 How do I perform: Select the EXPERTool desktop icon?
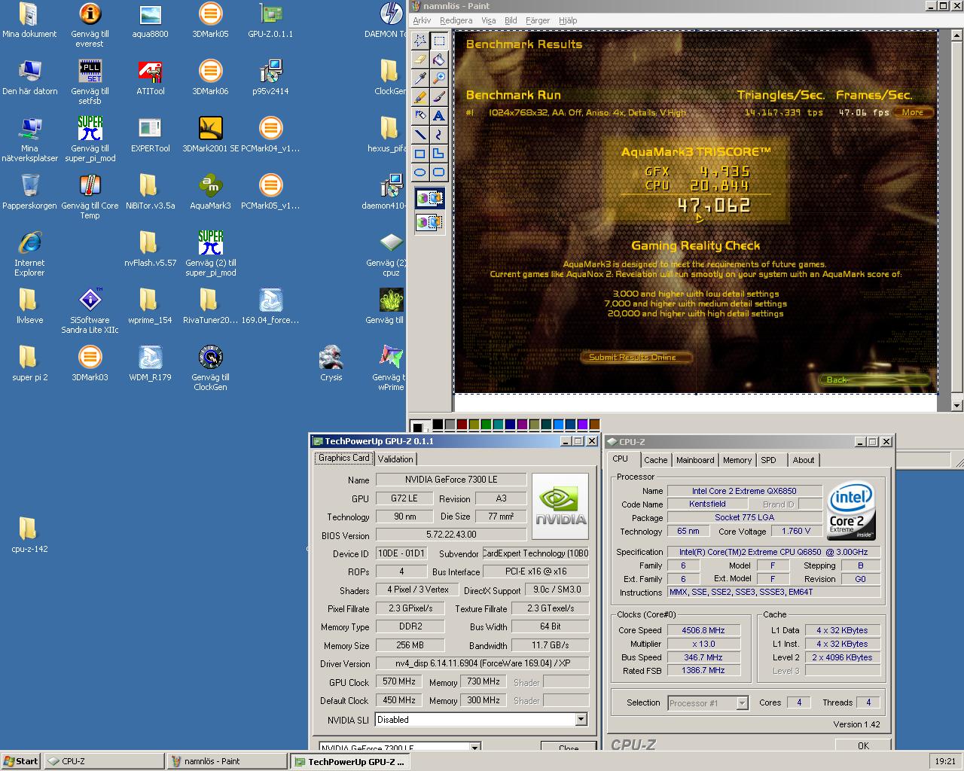(x=150, y=134)
